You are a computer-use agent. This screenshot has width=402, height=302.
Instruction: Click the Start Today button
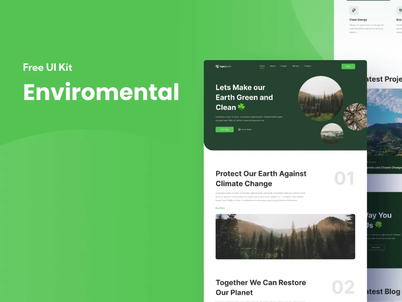tap(224, 130)
